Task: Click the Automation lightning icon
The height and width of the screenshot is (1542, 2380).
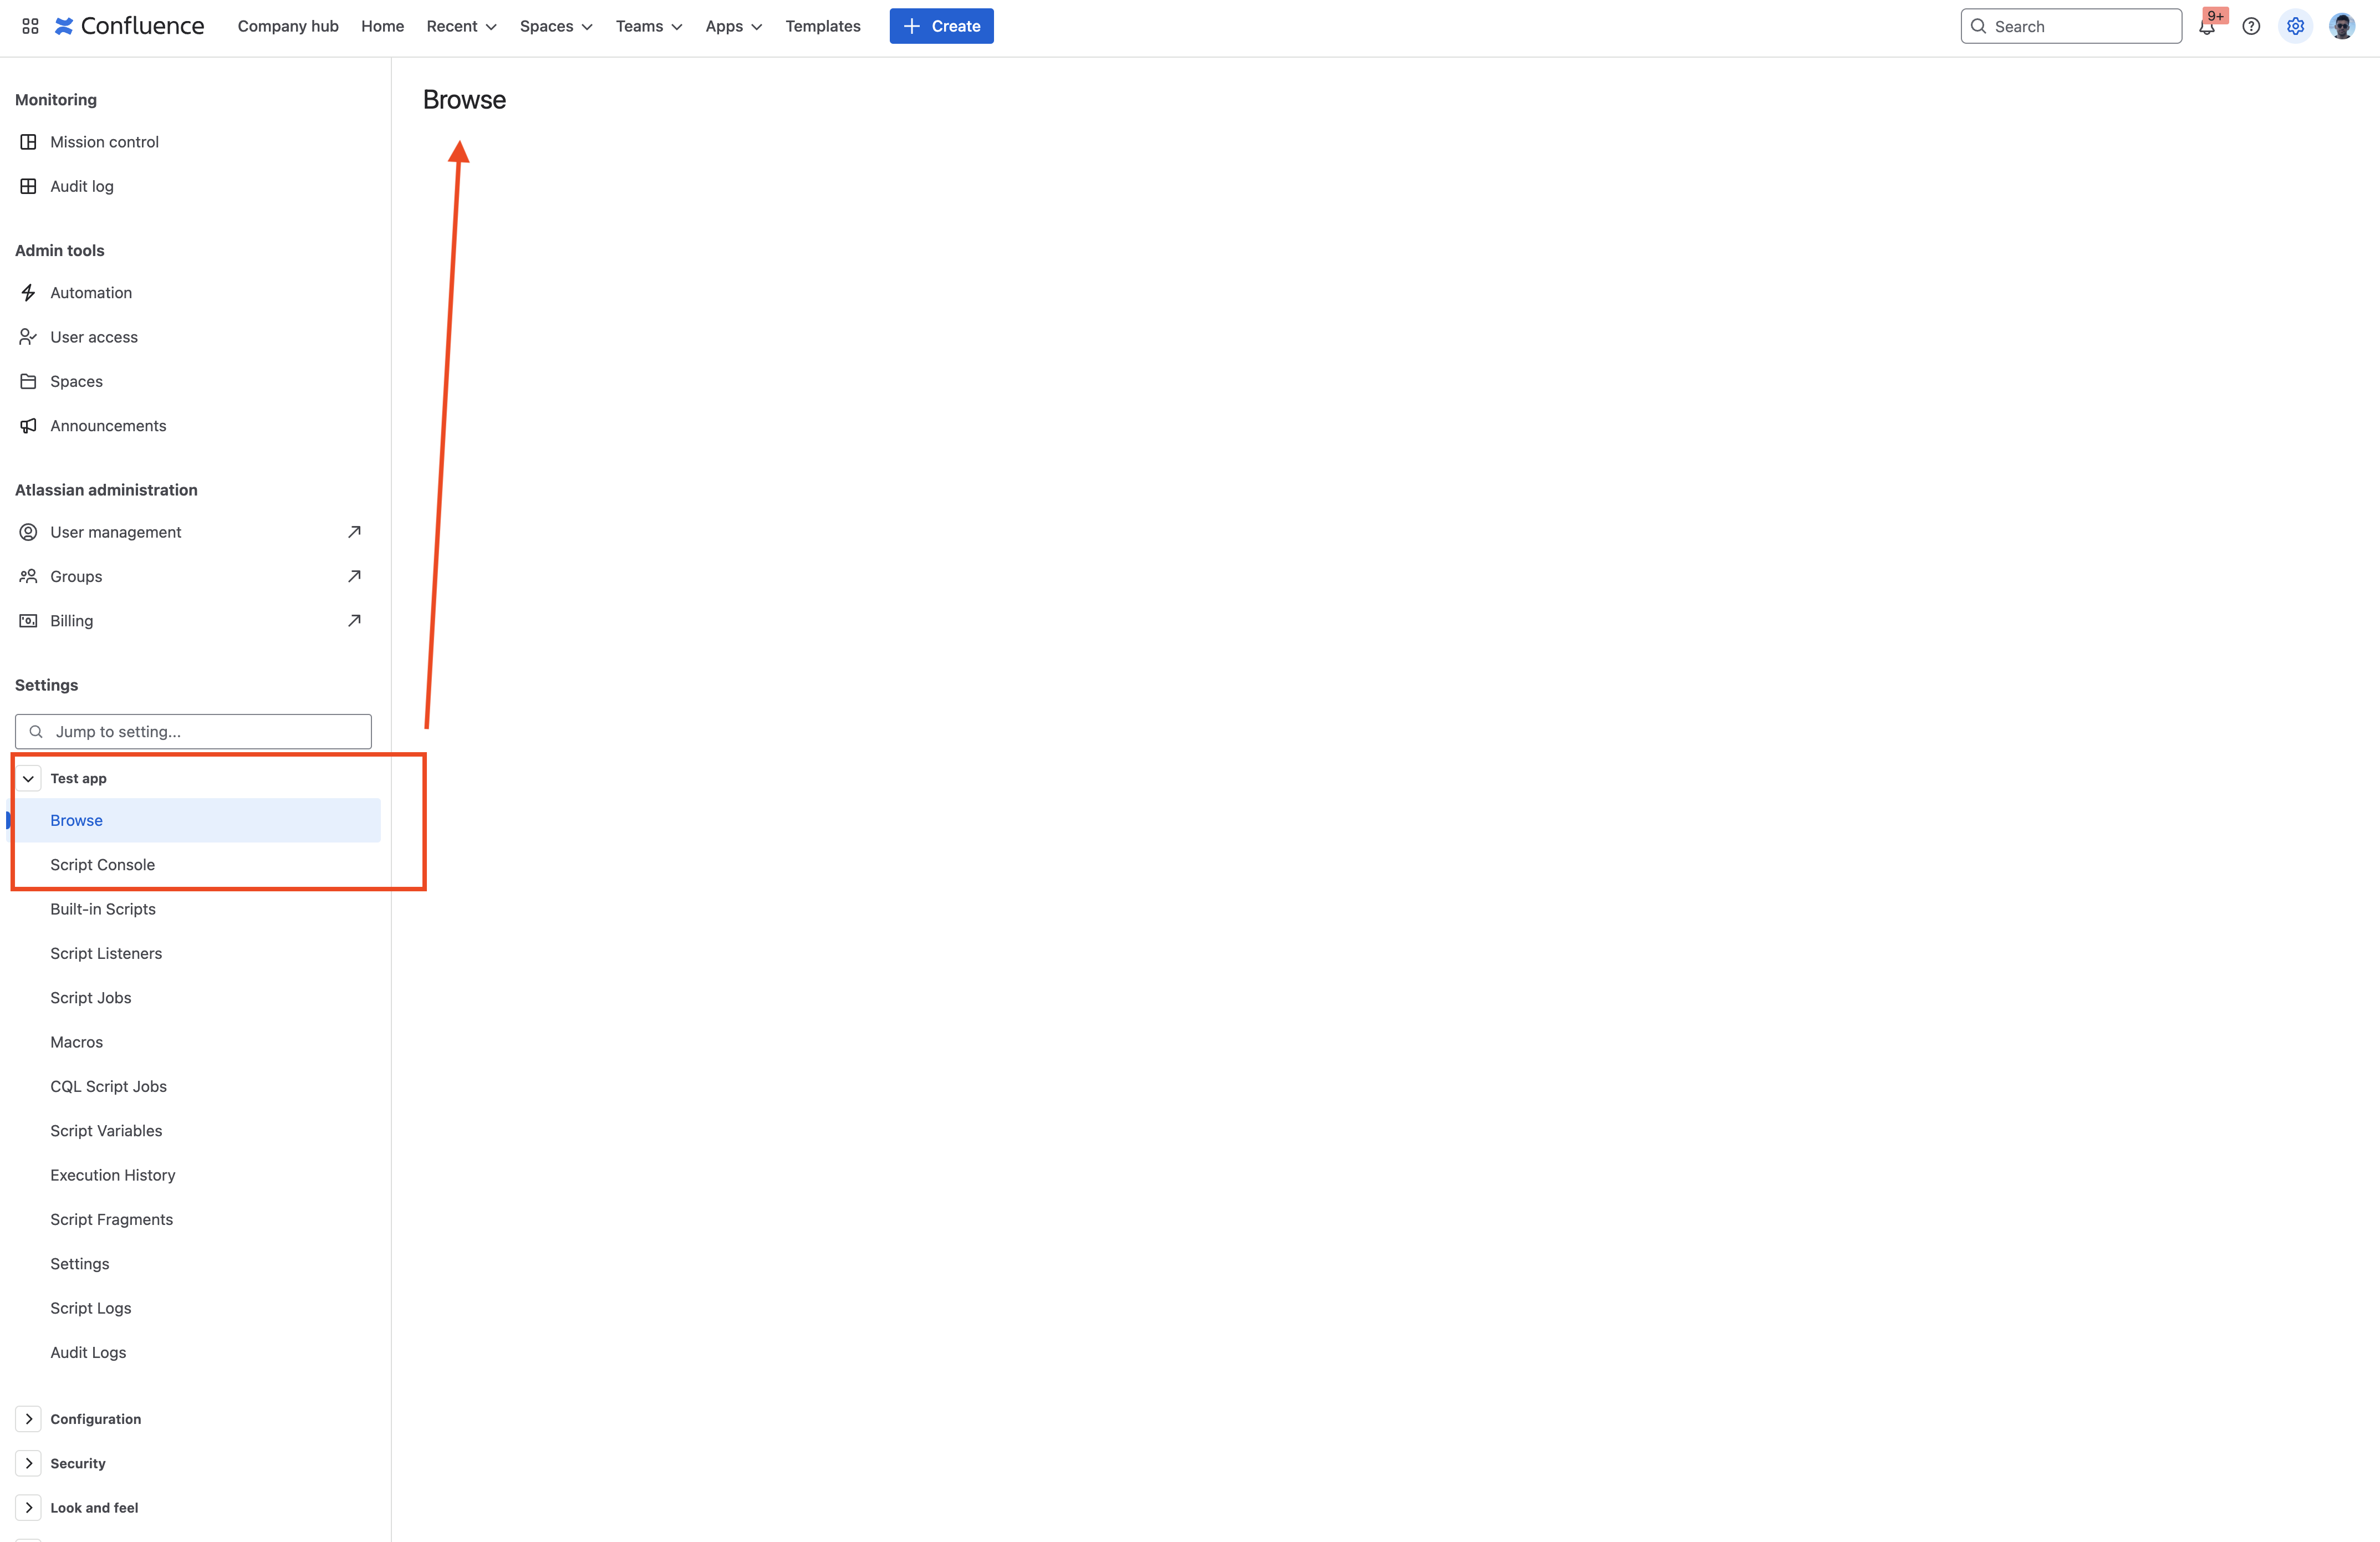Action: pyautogui.click(x=28, y=293)
